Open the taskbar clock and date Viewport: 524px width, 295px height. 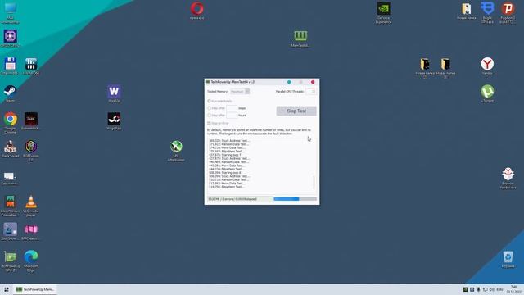513,289
